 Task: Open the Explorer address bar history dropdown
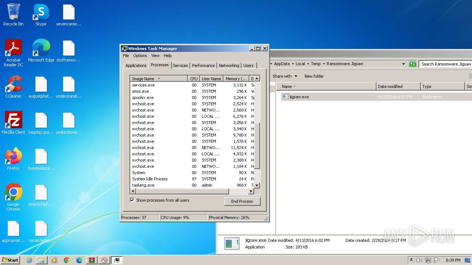[x=403, y=64]
